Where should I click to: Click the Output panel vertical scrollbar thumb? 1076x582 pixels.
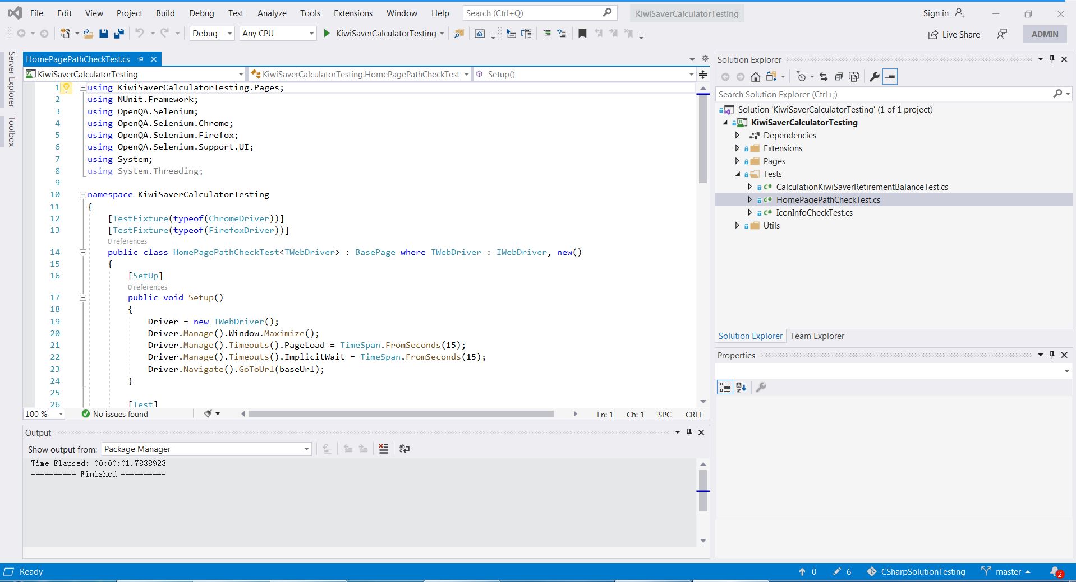point(703,491)
